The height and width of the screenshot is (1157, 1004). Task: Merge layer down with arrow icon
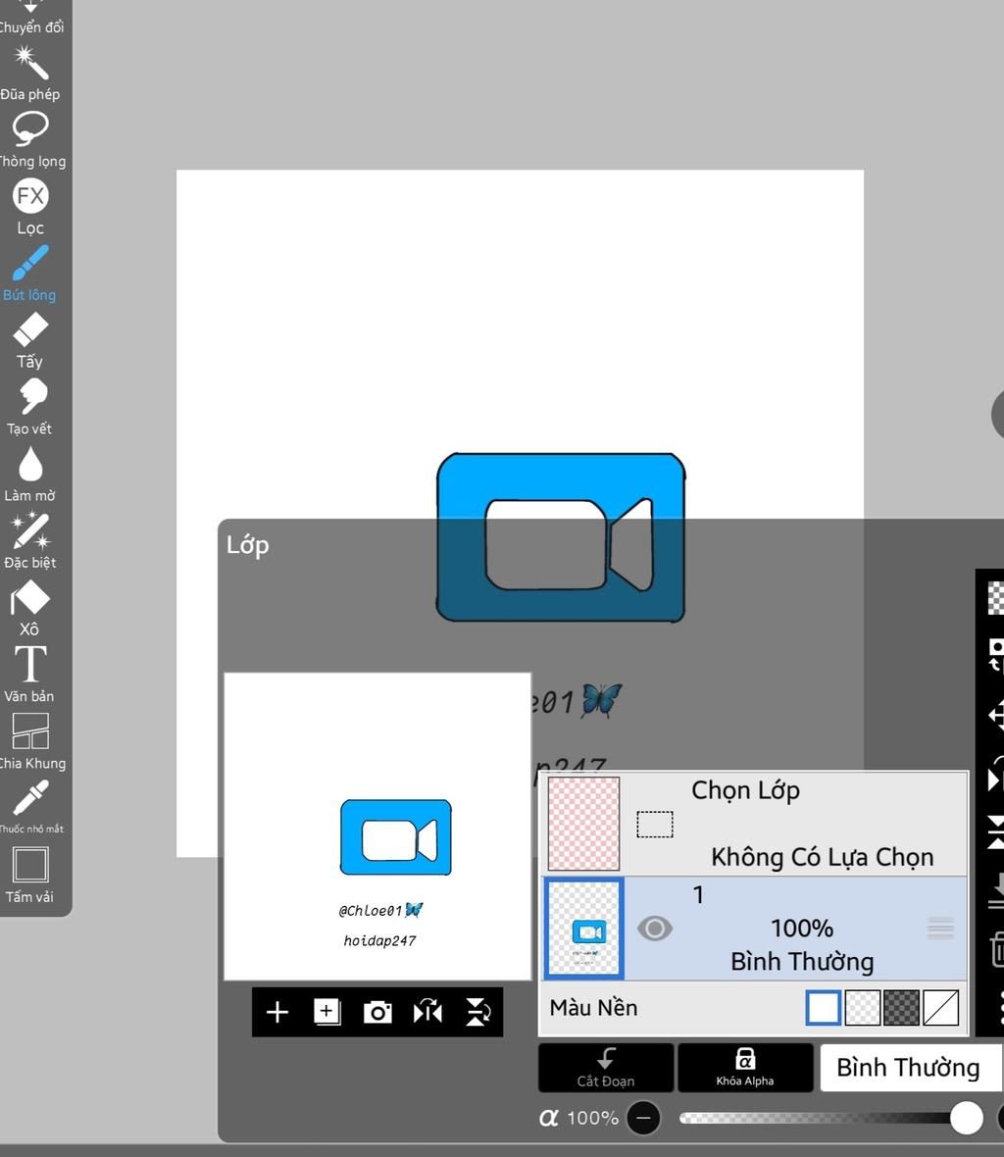[996, 891]
